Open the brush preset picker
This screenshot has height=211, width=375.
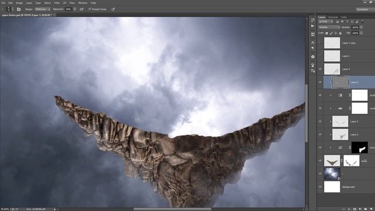coord(9,9)
